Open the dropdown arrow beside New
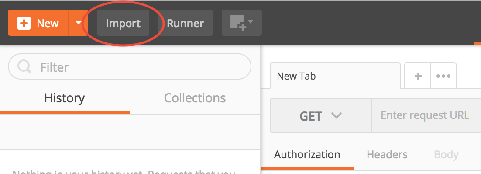Image resolution: width=481 pixels, height=174 pixels. click(x=79, y=23)
